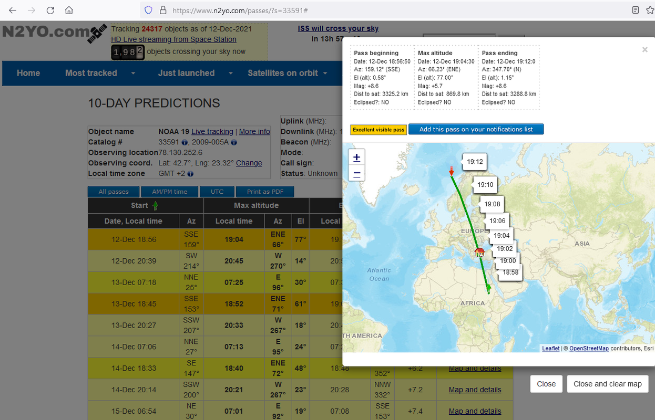Open Live tracking link for NOAA 19
655x420 pixels.
coord(212,132)
